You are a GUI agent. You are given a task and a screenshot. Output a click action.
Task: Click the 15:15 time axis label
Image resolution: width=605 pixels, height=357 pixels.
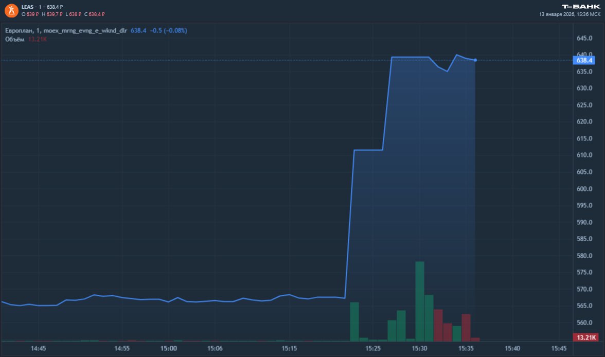[290, 349]
